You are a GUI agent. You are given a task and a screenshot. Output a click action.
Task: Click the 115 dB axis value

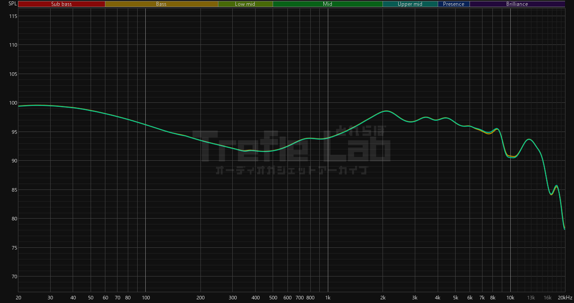(13, 16)
